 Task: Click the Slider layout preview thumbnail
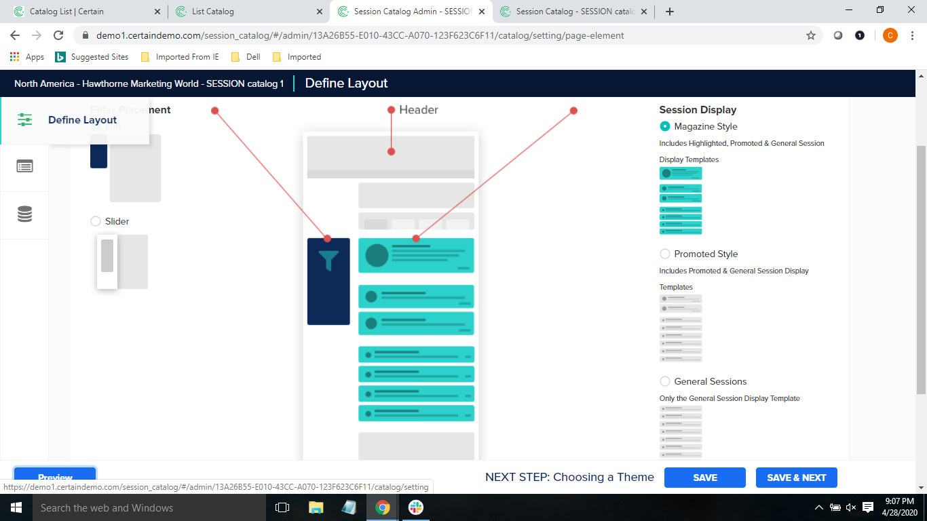point(122,261)
